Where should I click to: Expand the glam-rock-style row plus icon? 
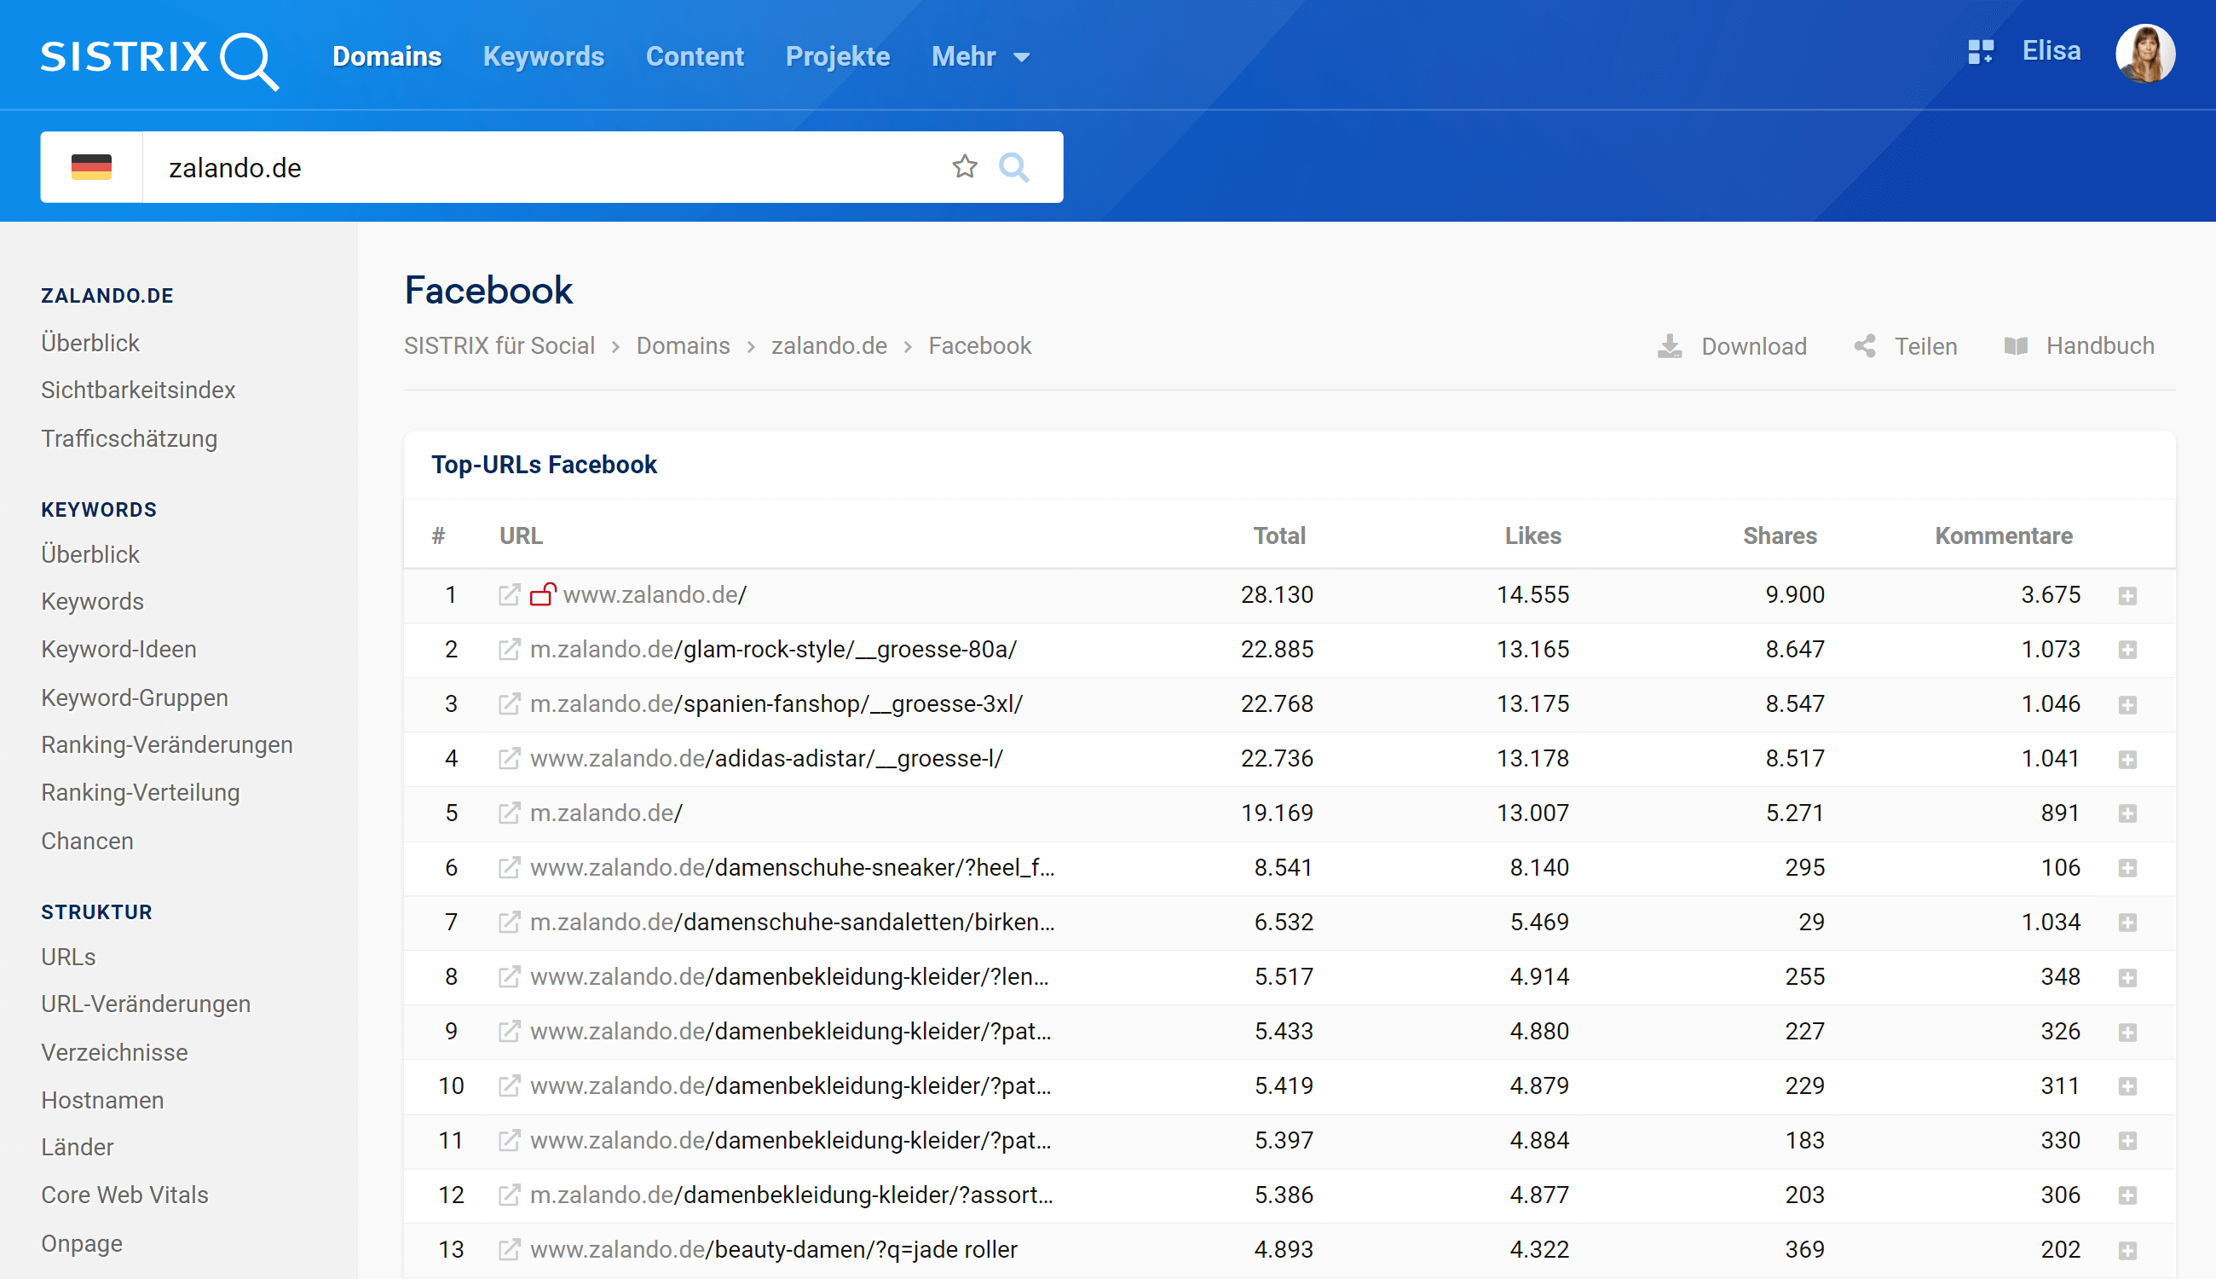pyautogui.click(x=2127, y=650)
